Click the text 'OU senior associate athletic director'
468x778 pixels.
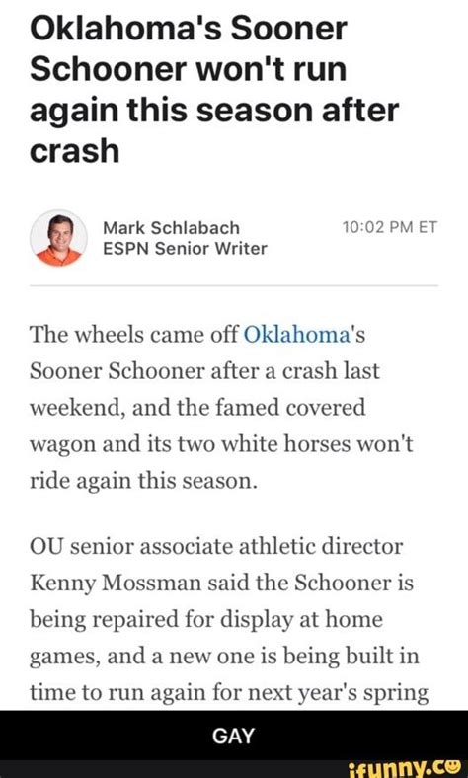(x=216, y=547)
